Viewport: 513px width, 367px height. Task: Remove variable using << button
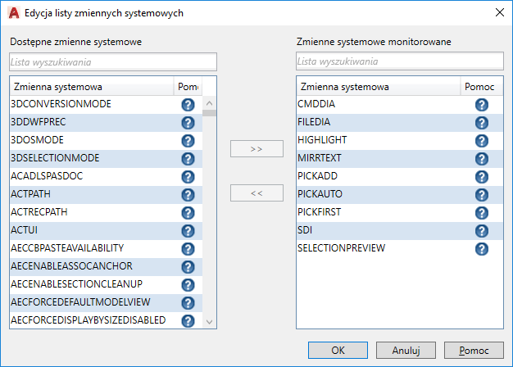click(256, 193)
